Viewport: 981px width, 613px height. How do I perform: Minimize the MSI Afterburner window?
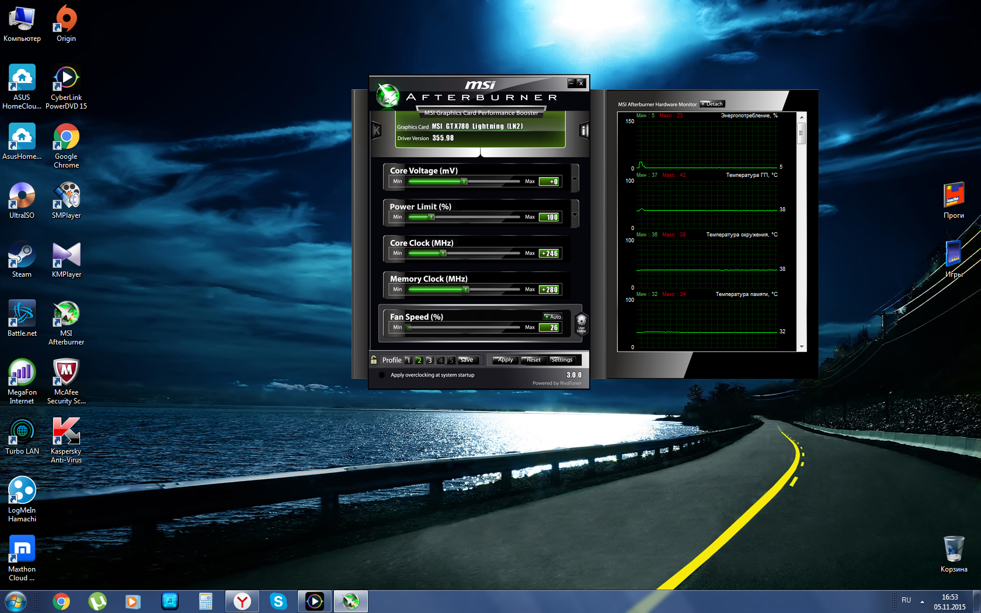coord(571,83)
